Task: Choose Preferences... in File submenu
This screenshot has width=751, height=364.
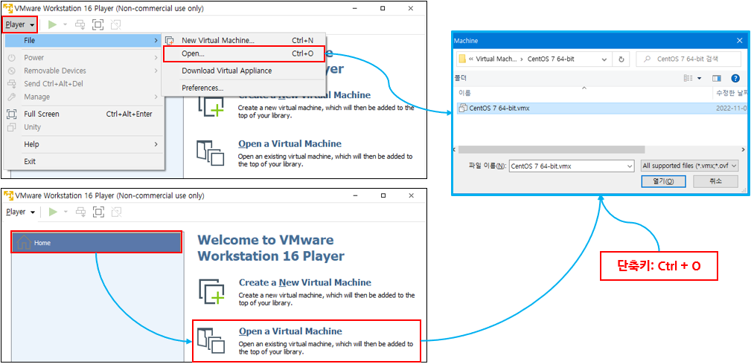Action: [x=244, y=88]
